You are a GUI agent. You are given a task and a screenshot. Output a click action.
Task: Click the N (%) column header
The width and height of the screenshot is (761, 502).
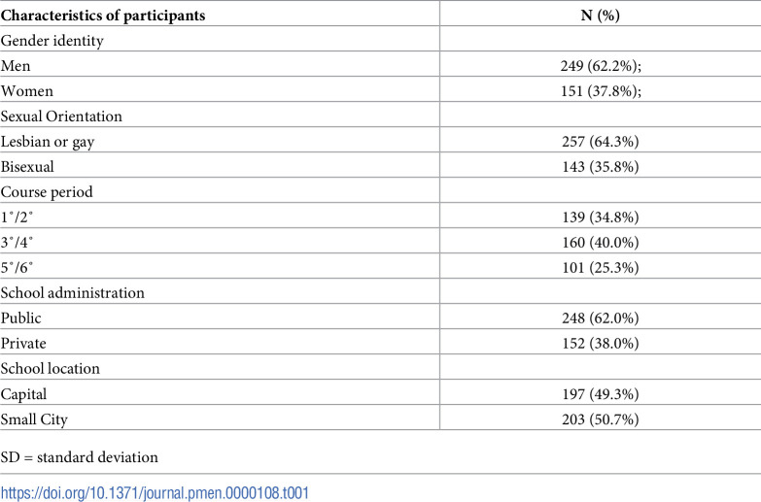pos(601,15)
